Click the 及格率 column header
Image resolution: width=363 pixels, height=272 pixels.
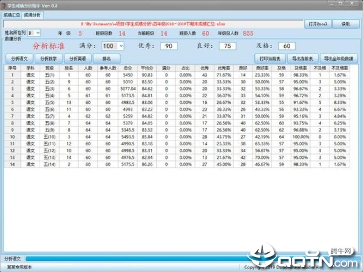(x=301, y=68)
